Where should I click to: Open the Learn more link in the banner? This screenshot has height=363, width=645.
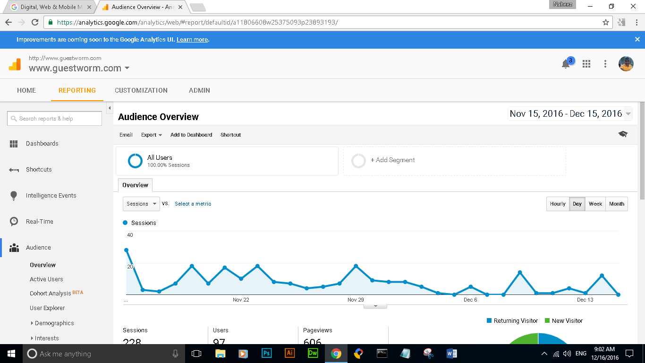[192, 40]
